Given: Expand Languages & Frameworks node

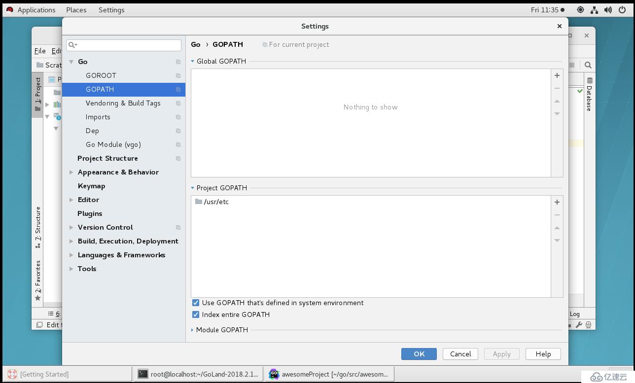Looking at the screenshot, I should (x=71, y=255).
